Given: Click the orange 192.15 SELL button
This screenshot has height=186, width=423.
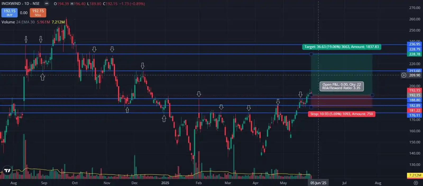Looking at the screenshot, I should (38, 13).
